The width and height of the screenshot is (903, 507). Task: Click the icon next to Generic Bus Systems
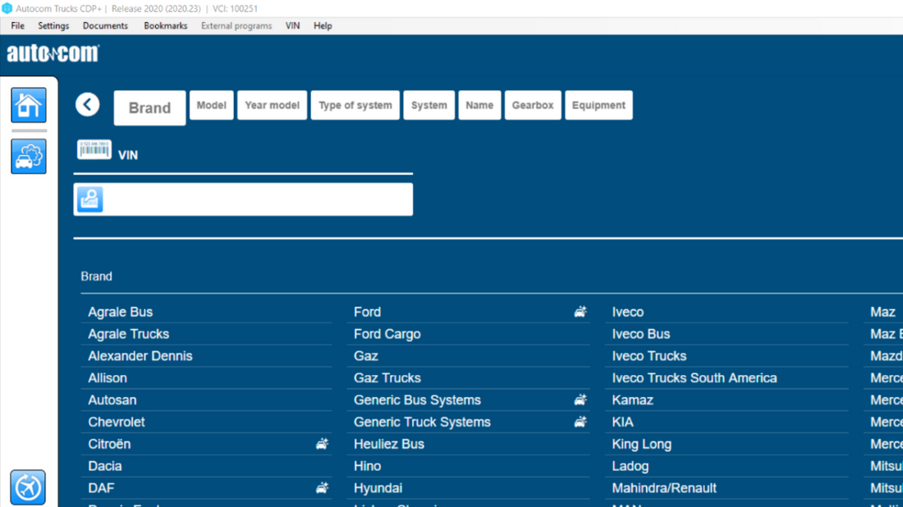click(580, 400)
